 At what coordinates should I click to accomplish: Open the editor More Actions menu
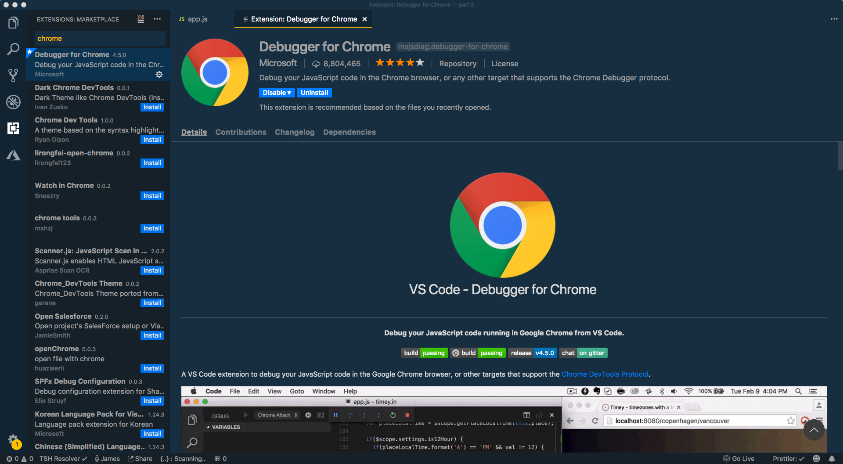click(x=833, y=19)
